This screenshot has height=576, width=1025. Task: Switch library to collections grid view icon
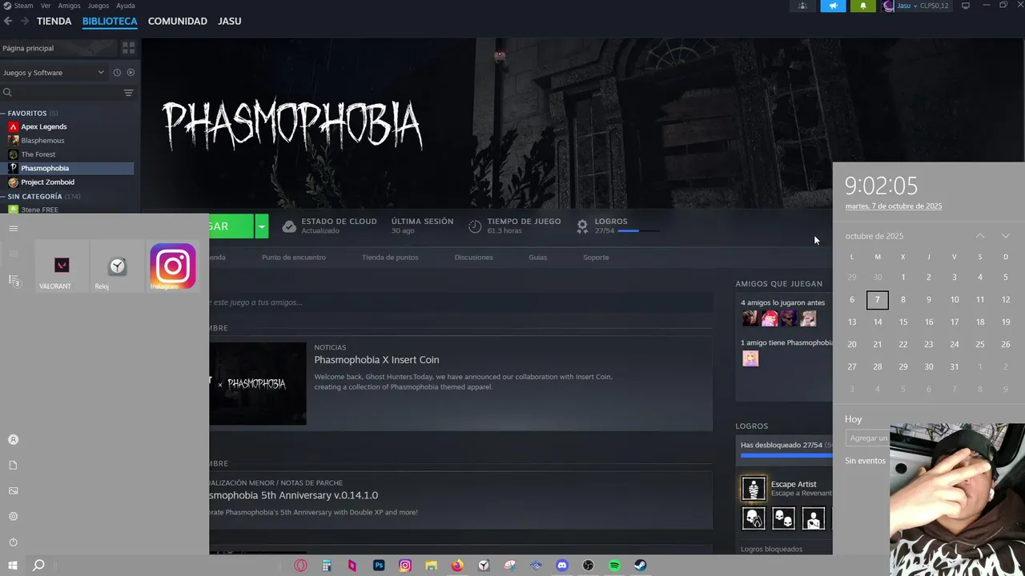click(129, 48)
